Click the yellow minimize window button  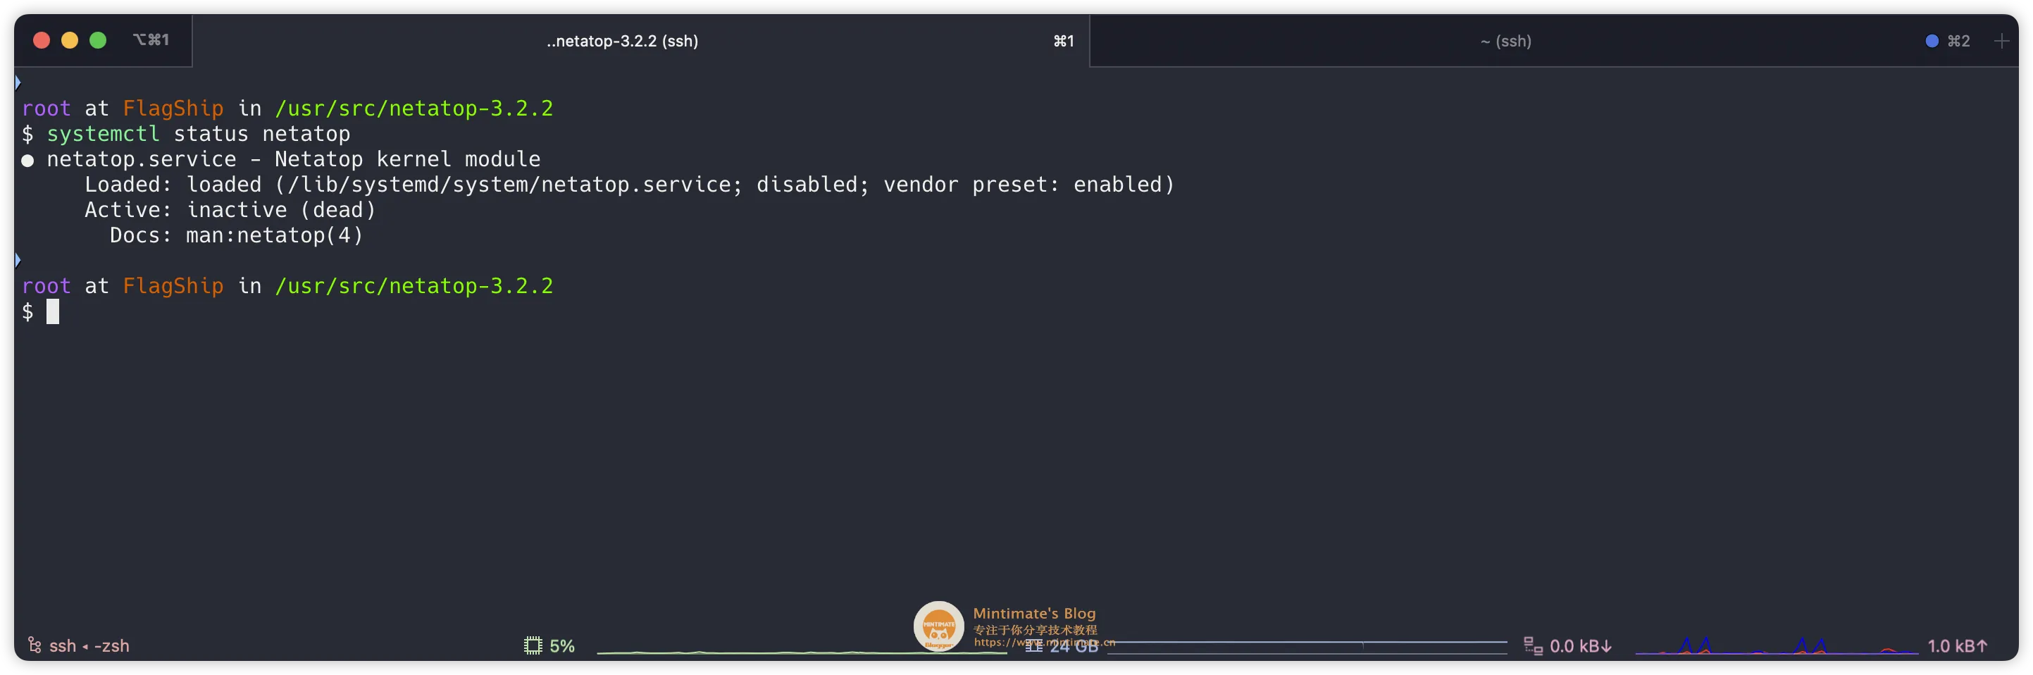point(70,40)
